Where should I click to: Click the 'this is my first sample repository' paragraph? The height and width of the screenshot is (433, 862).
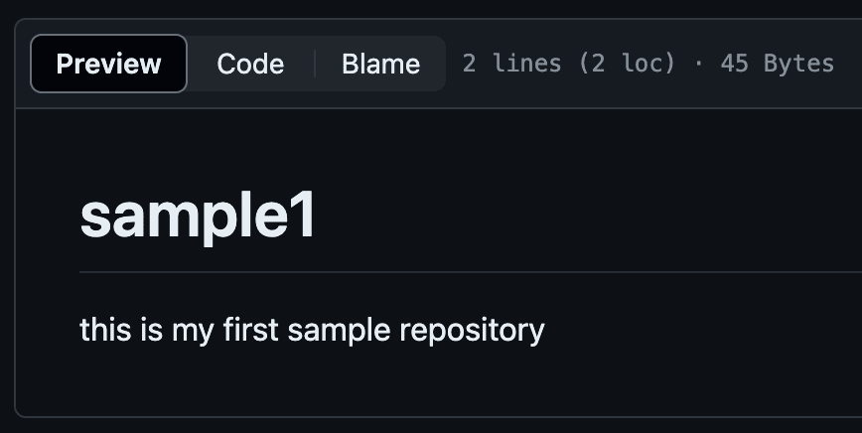point(312,331)
